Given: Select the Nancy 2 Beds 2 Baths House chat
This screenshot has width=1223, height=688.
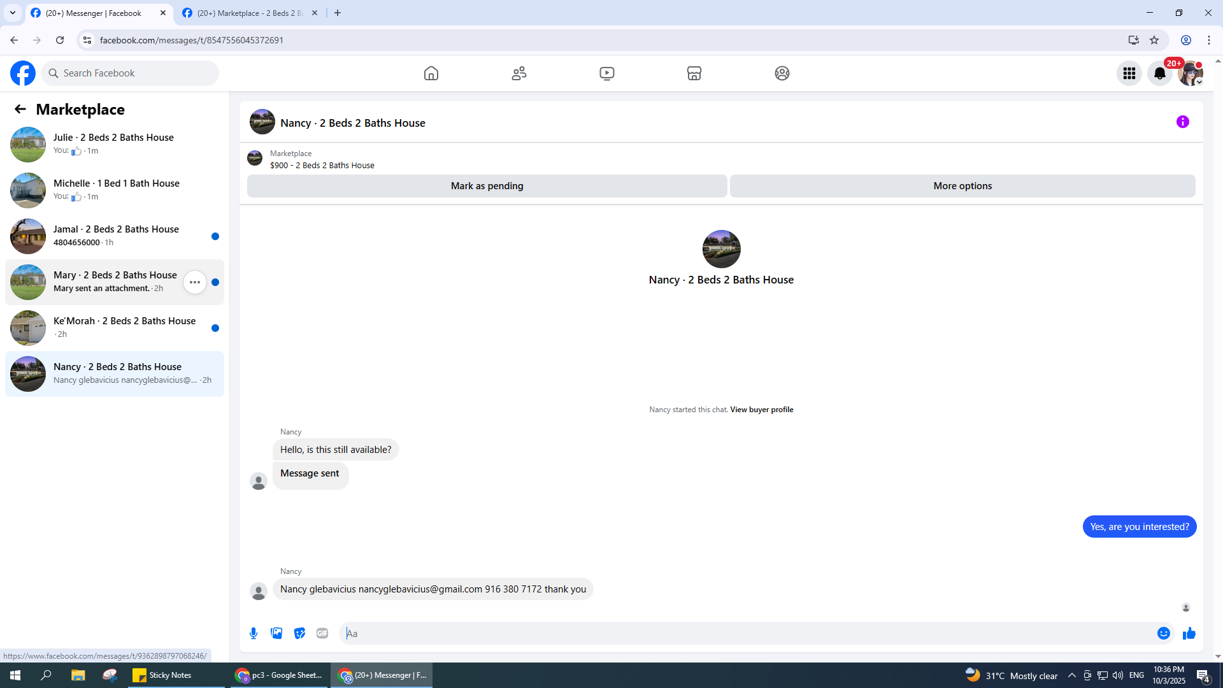Looking at the screenshot, I should [115, 374].
